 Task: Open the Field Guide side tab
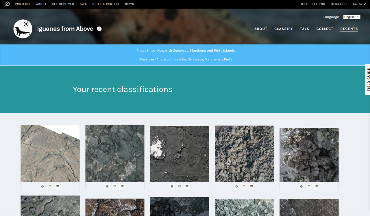(368, 80)
